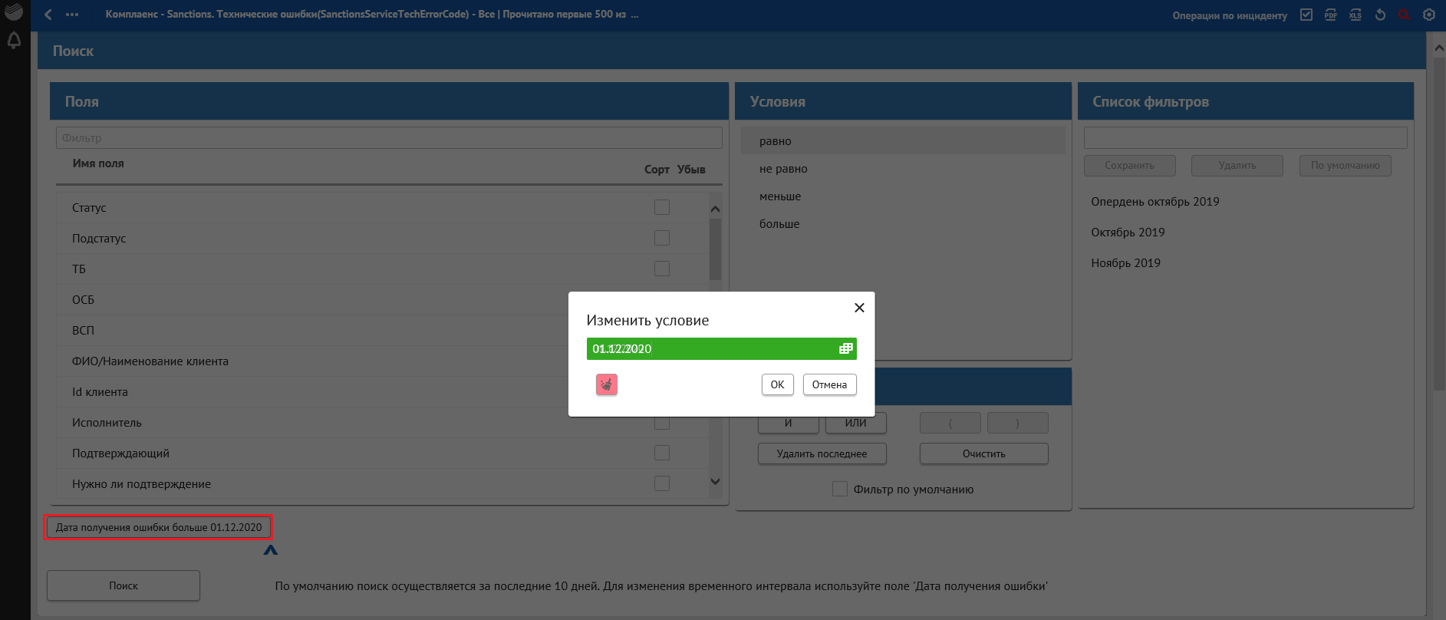This screenshot has height=620, width=1446.
Task: Open settings gear icon in top bar
Action: pyautogui.click(x=1428, y=15)
